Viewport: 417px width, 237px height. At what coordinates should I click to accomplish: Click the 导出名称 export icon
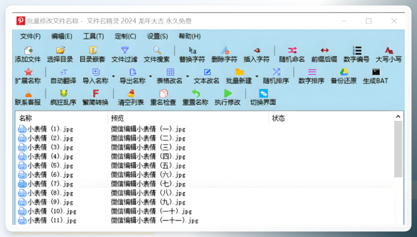coord(133,72)
